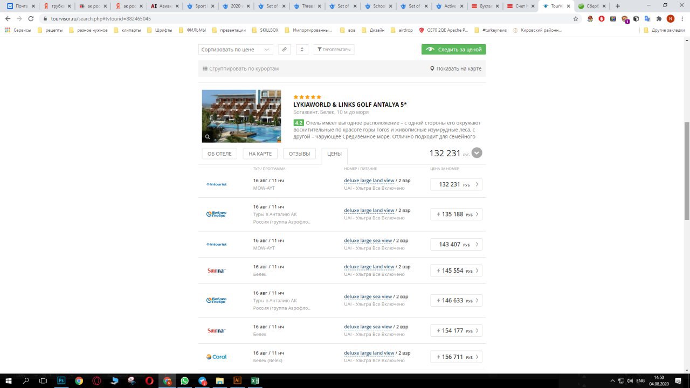690x388 pixels.
Task: Open the SKILLBOX bookmark folder
Action: pyautogui.click(x=265, y=30)
